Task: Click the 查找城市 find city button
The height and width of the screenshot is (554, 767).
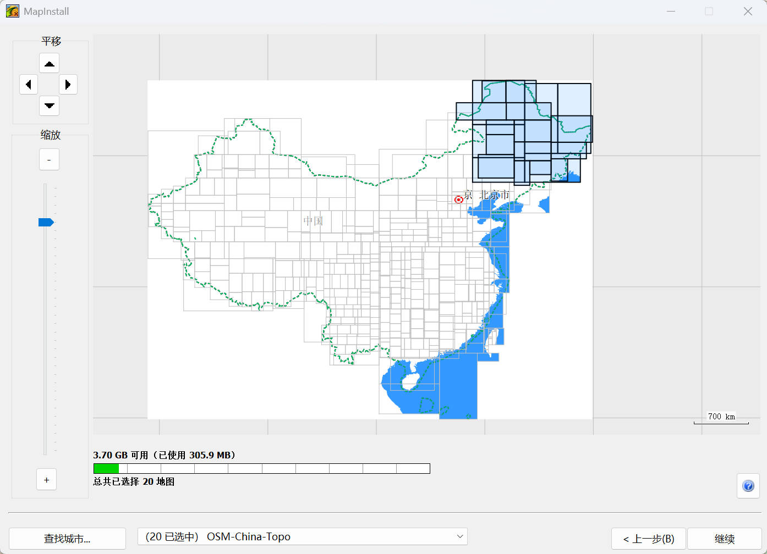Action: click(67, 539)
